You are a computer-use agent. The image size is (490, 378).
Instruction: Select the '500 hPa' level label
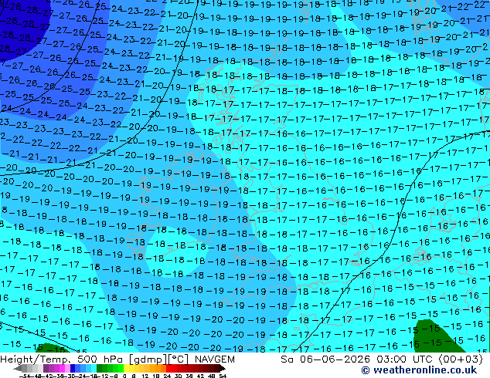point(100,359)
